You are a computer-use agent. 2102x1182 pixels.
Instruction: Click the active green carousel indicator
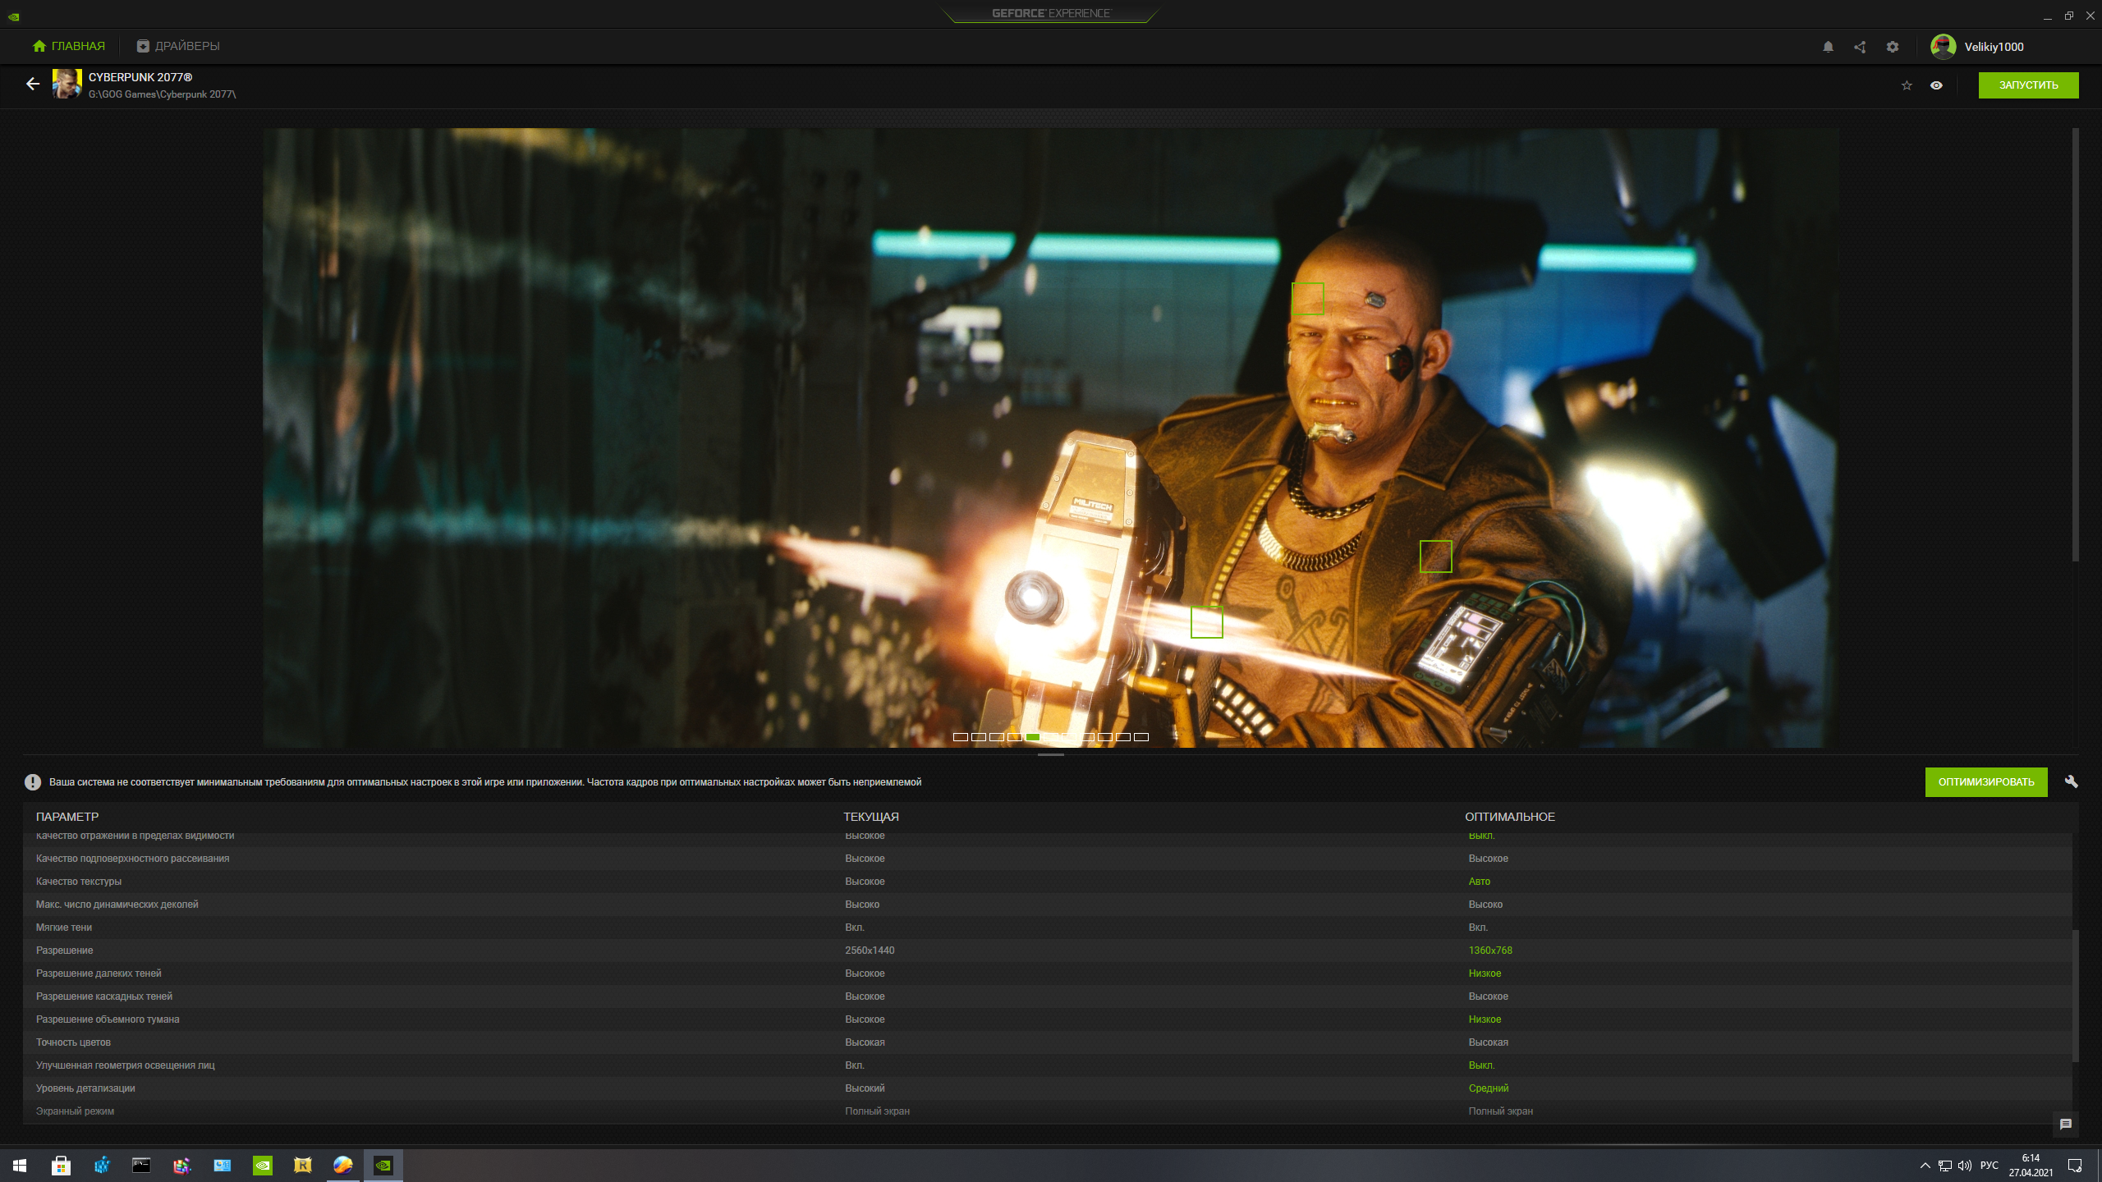[1033, 737]
